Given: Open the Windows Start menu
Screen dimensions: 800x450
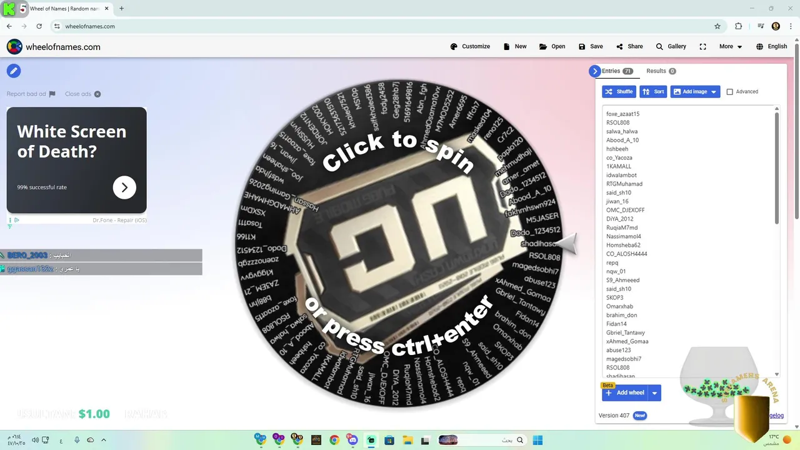Looking at the screenshot, I should click(537, 440).
